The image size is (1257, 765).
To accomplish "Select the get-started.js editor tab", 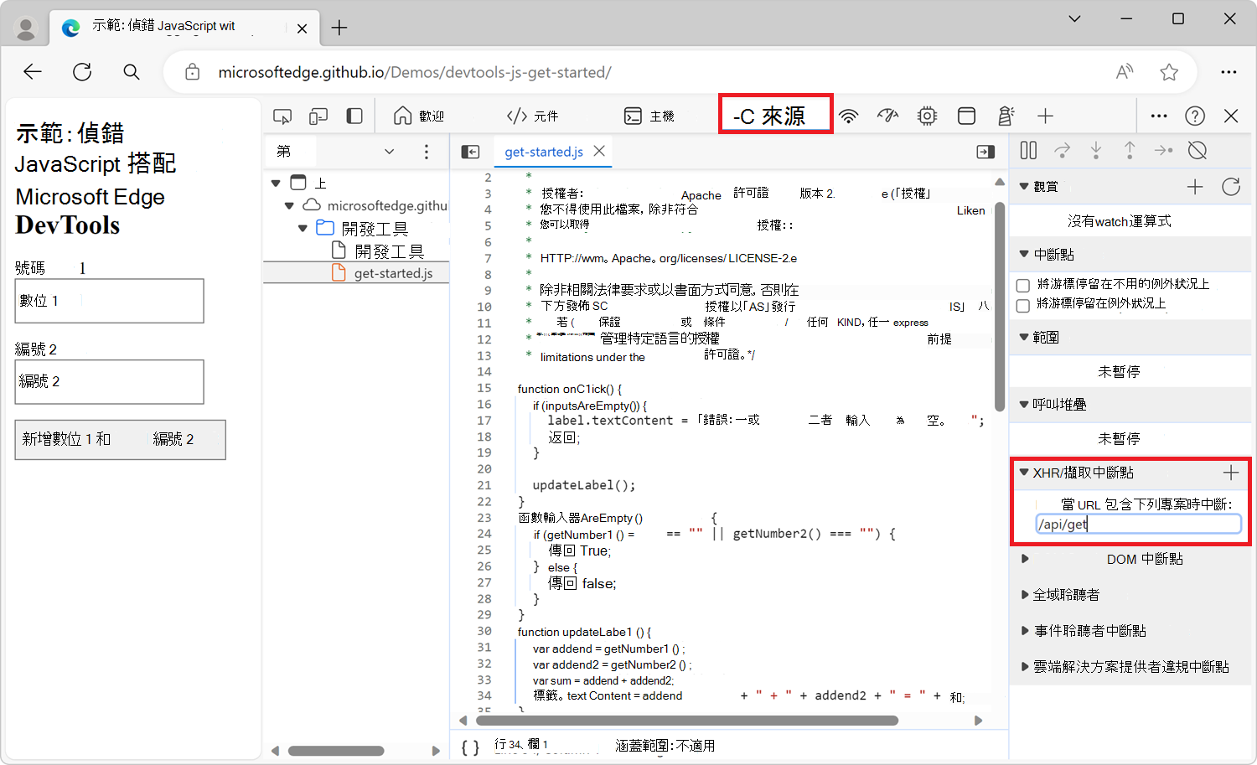I will pyautogui.click(x=544, y=152).
